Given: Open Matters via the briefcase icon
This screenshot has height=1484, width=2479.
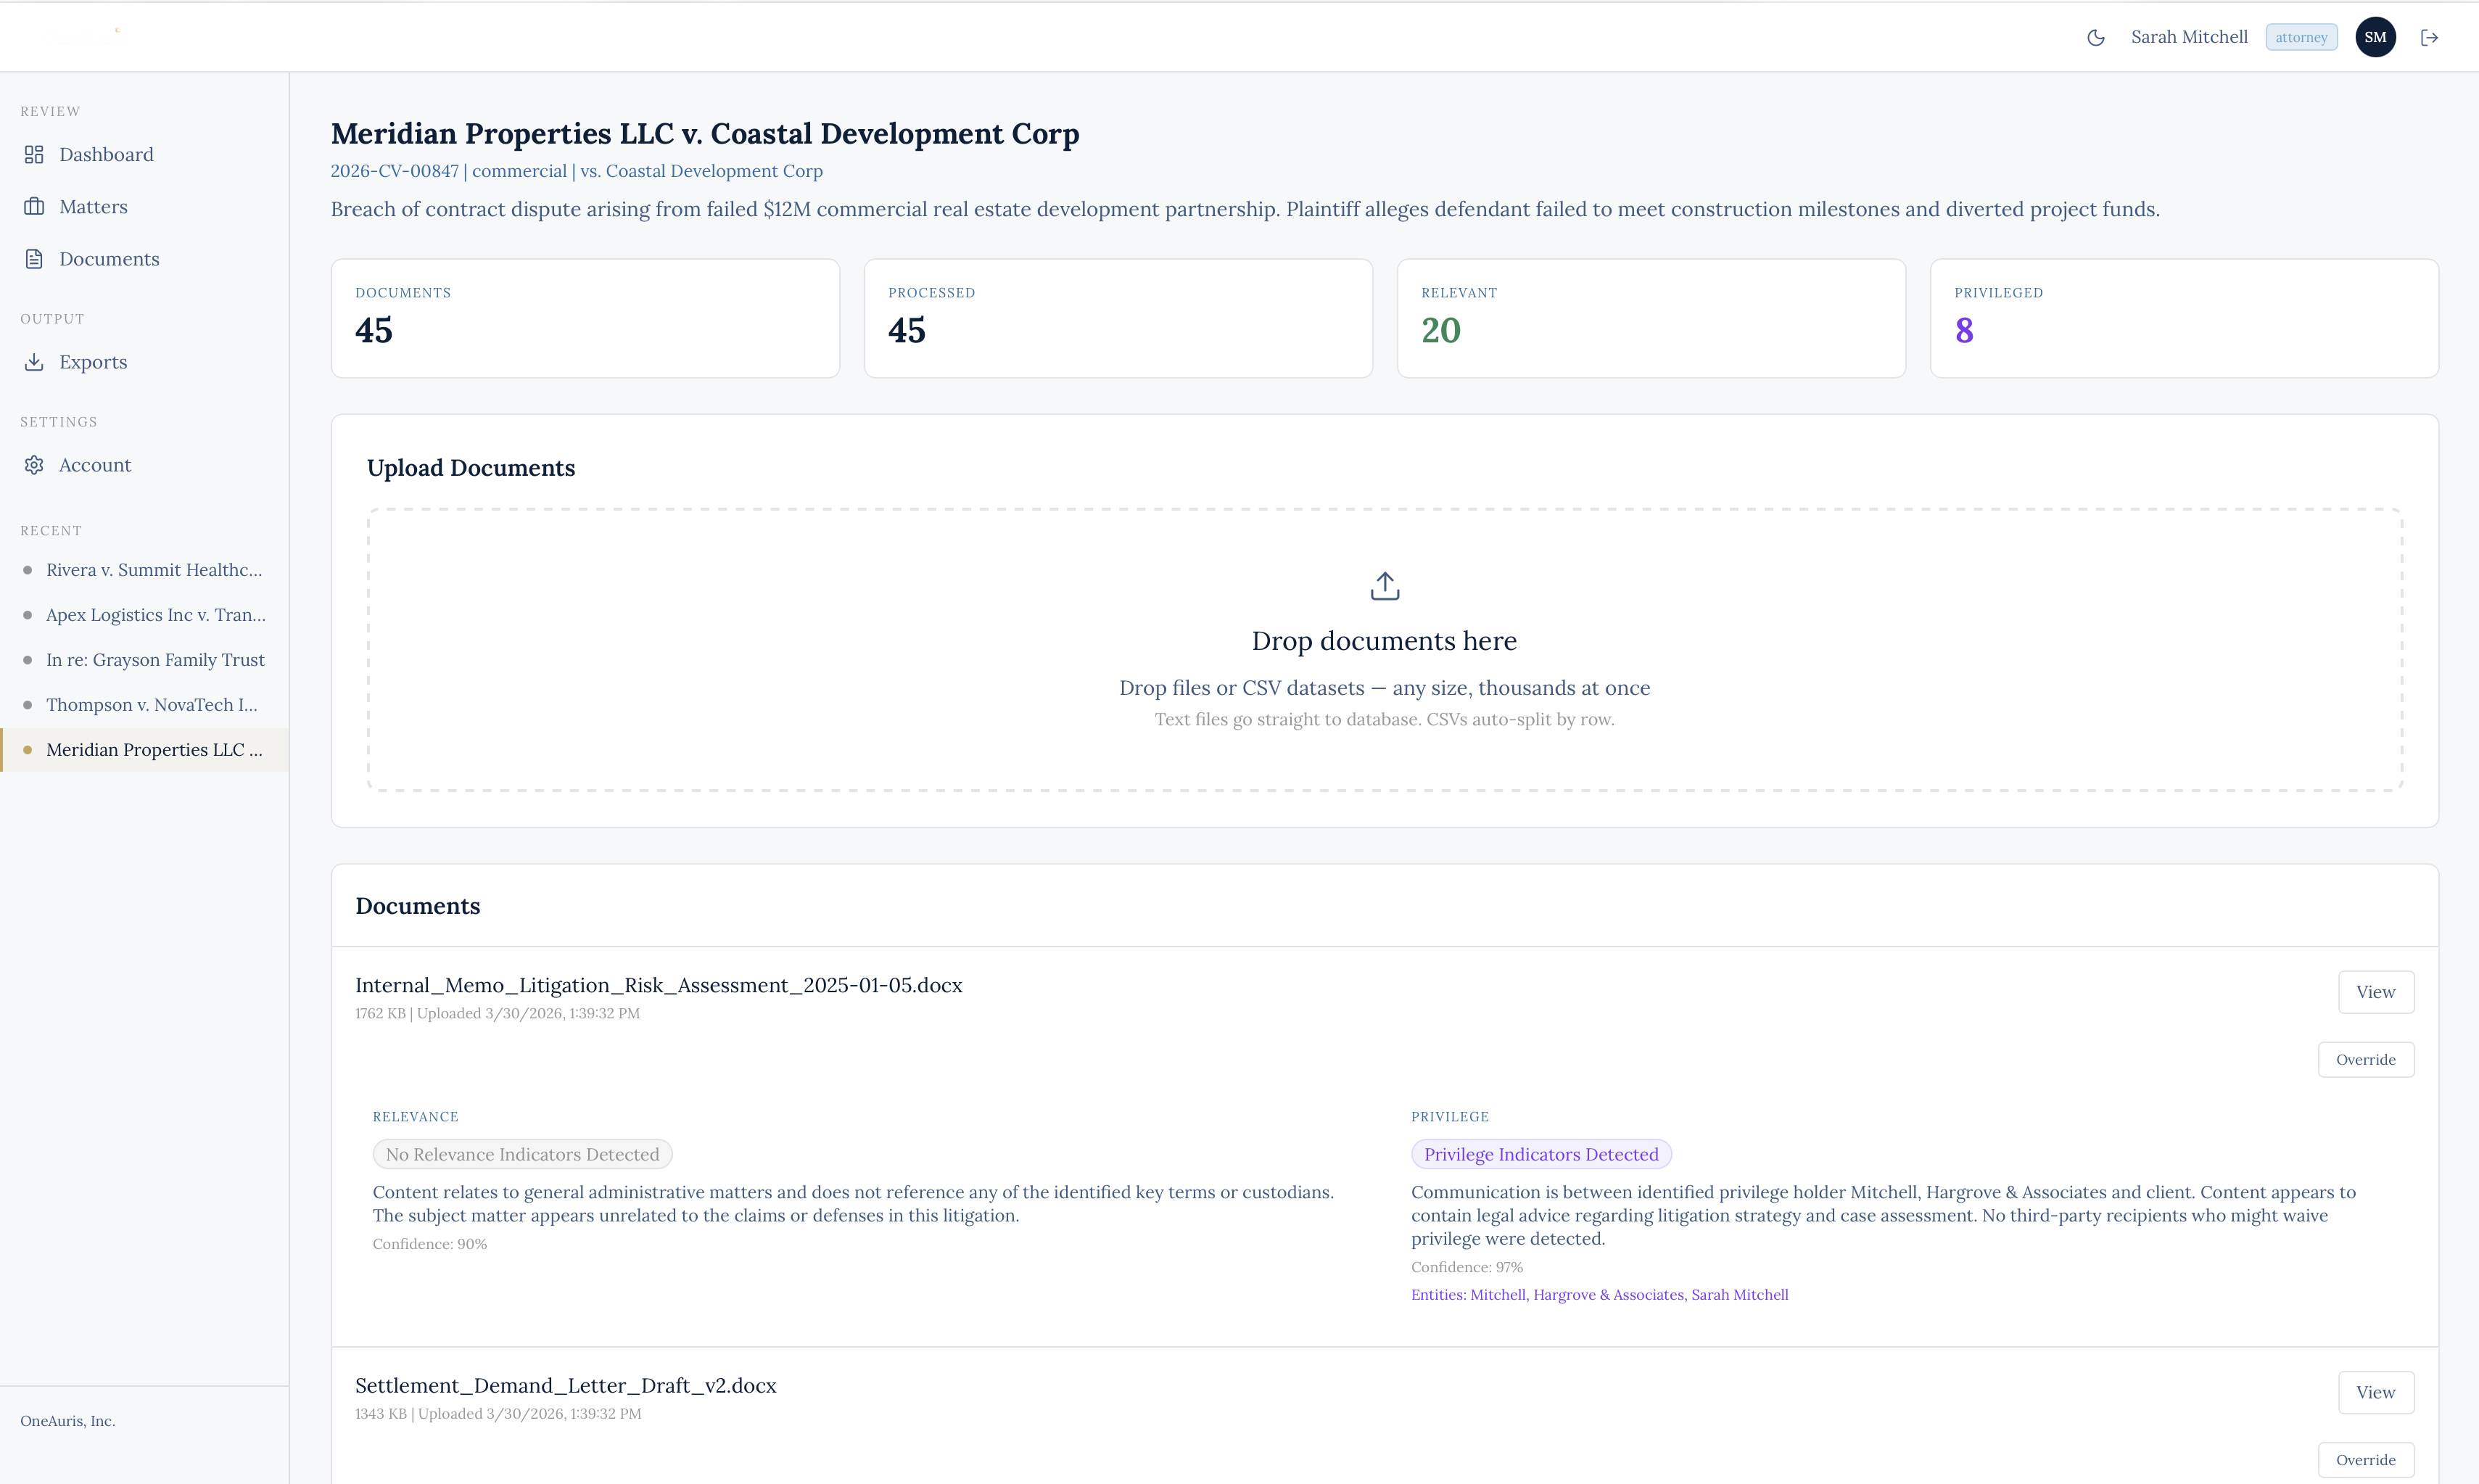Looking at the screenshot, I should coord(34,206).
